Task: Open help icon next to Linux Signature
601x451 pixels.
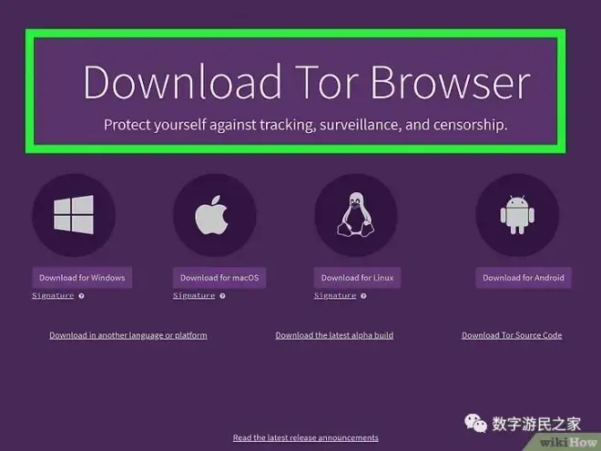Action: (363, 296)
